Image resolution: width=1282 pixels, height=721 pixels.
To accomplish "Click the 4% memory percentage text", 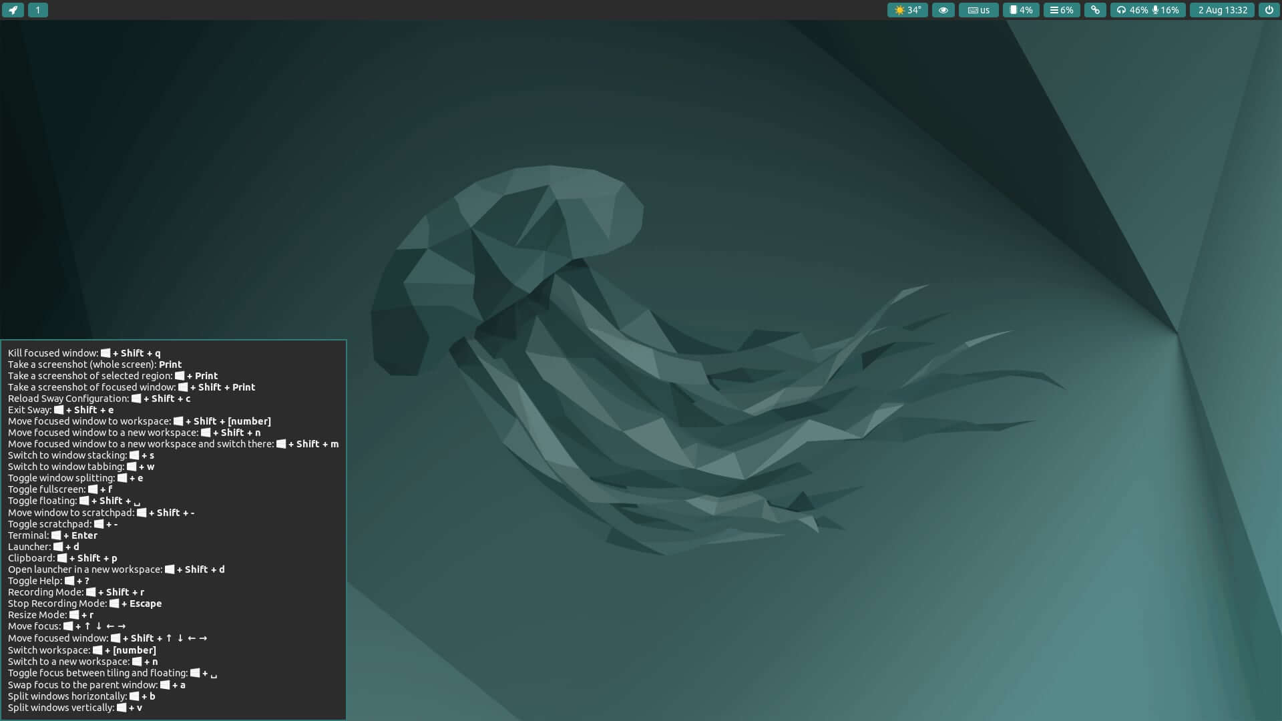I will [1025, 10].
